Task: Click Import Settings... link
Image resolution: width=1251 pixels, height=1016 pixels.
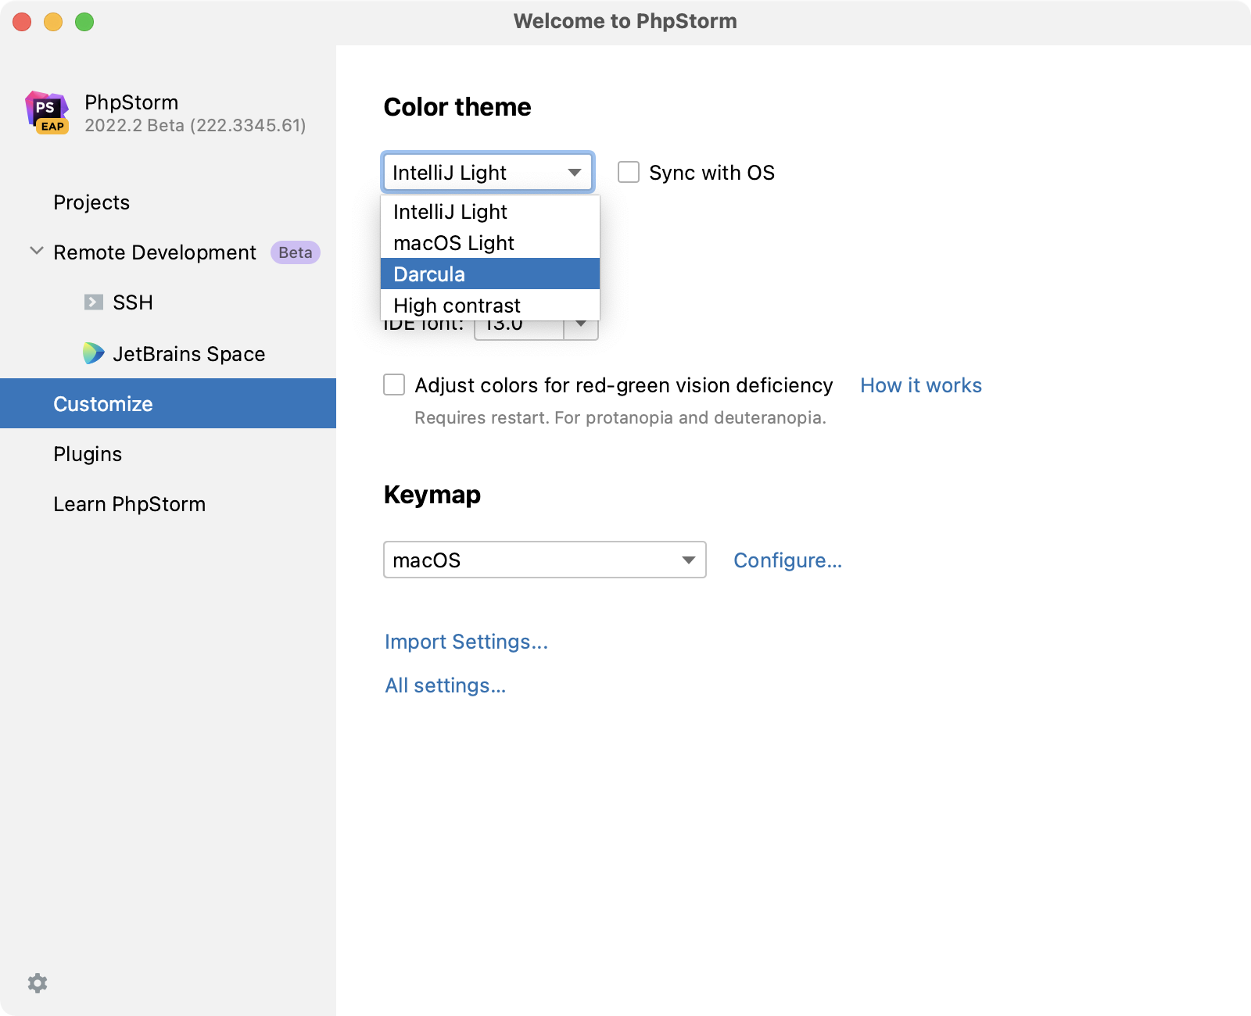Action: coord(466,642)
